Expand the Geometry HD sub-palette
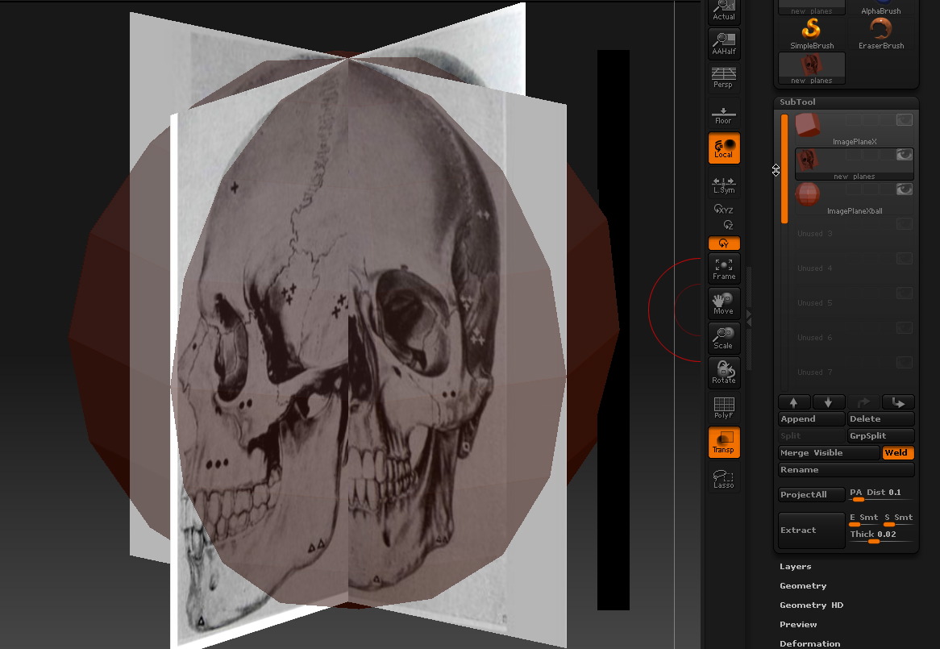This screenshot has height=649, width=940. (x=811, y=605)
